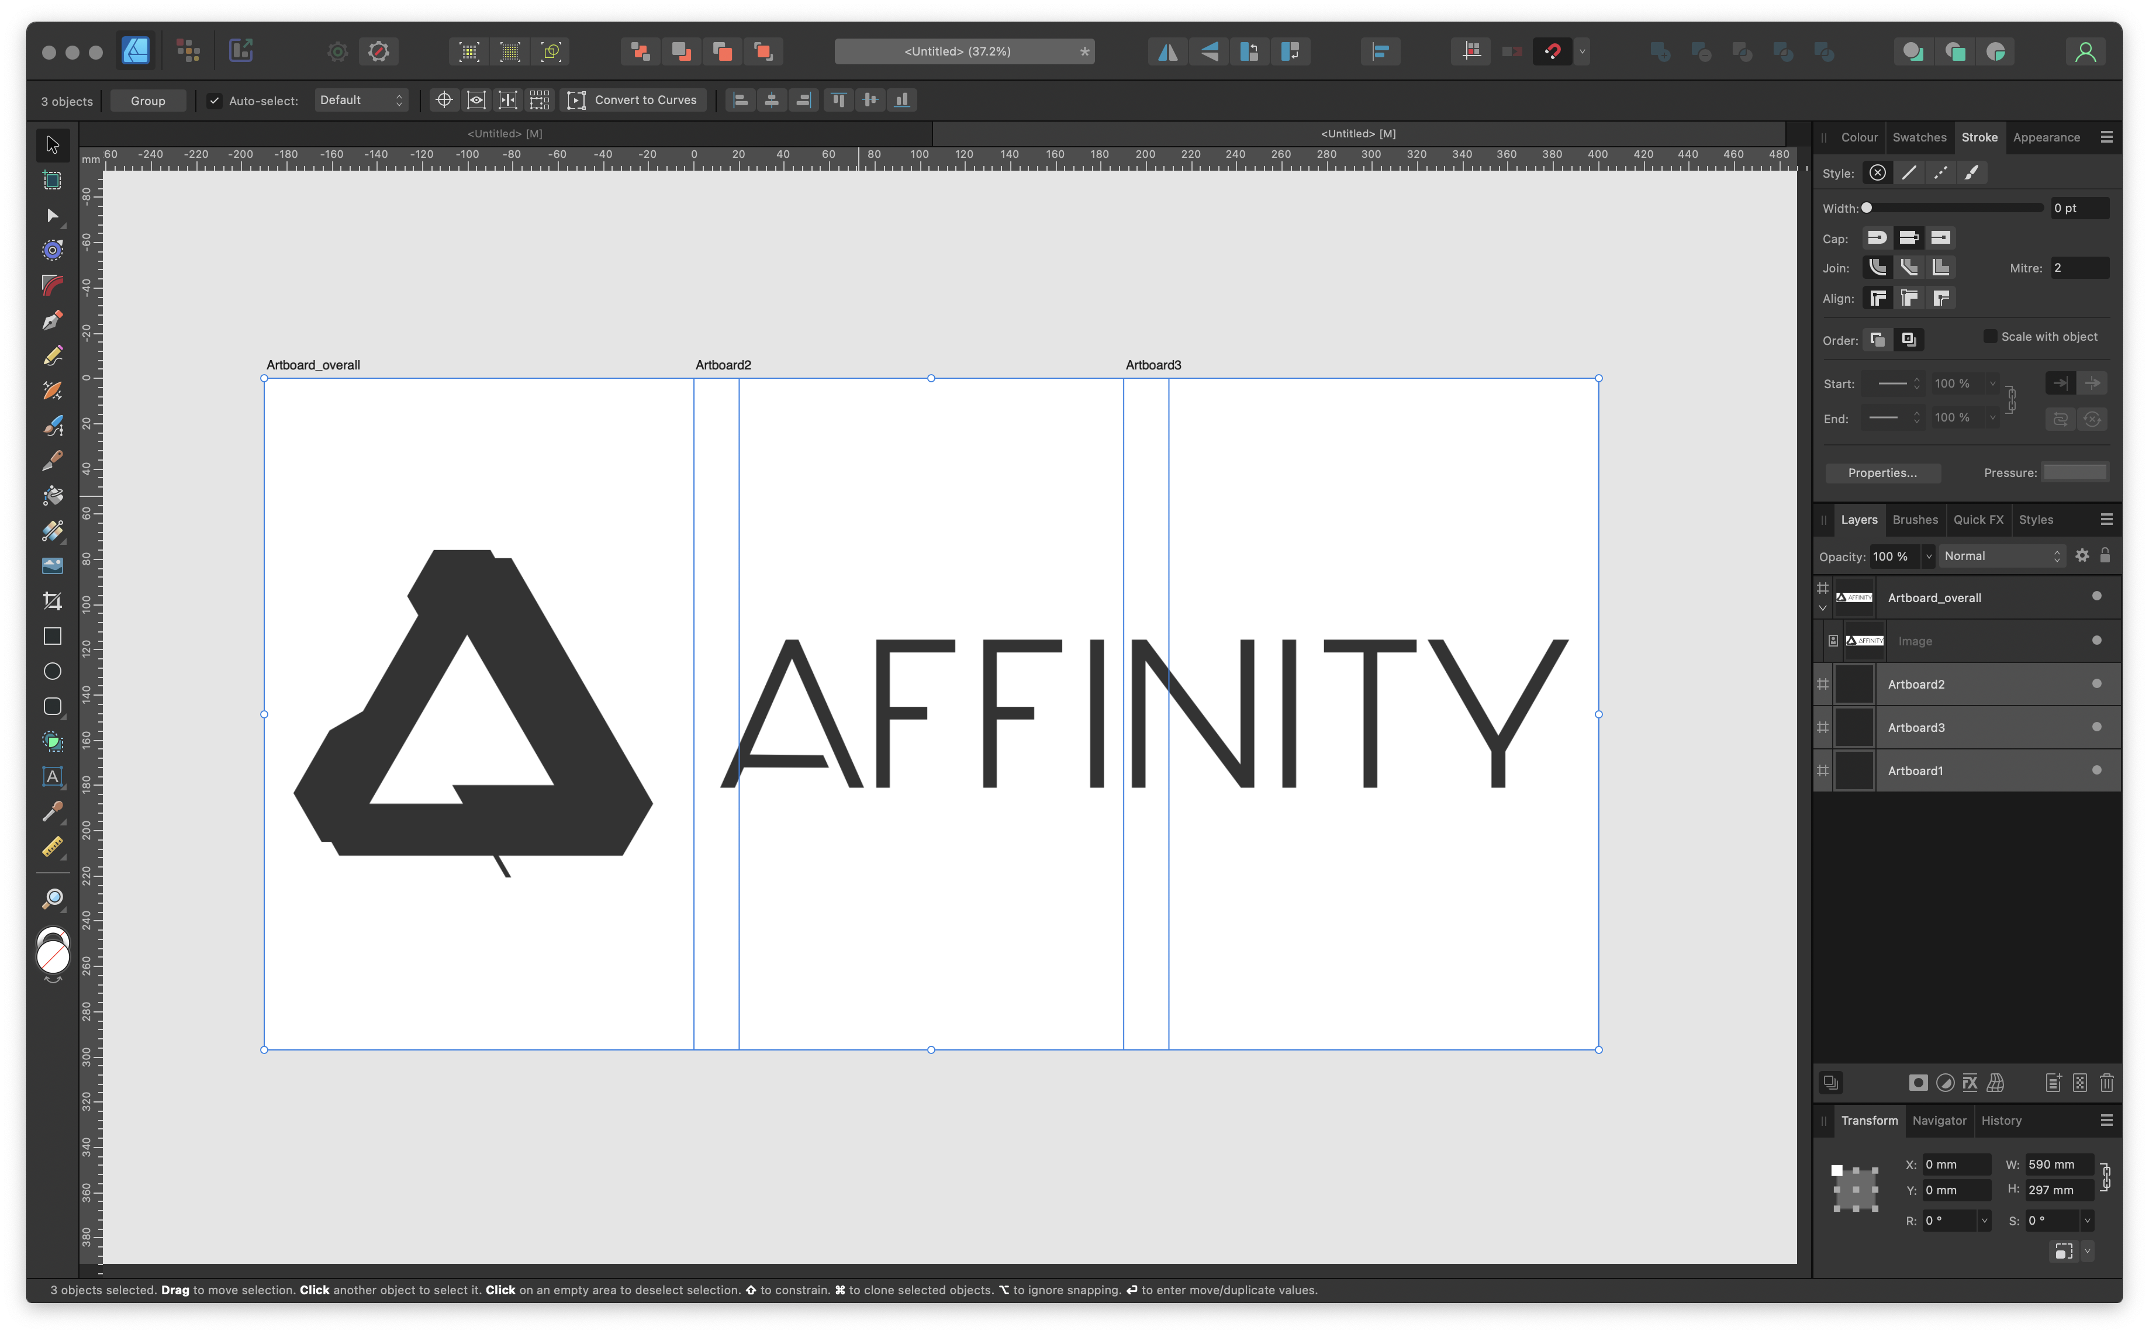Click the Flip Vertical icon
Screen dimensions: 2149x1334
click(1208, 52)
